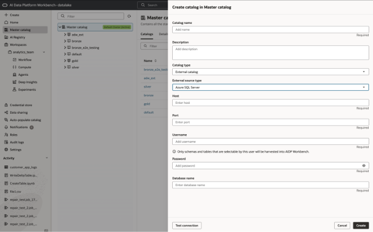This screenshot has width=373, height=232.
Task: Click the Test connection button
Action: coord(187,226)
